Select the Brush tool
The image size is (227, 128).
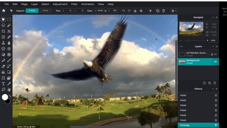(x=9, y=60)
